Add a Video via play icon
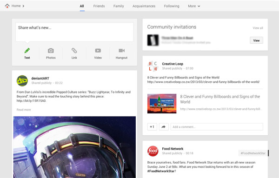279x178 pixels. (x=98, y=51)
